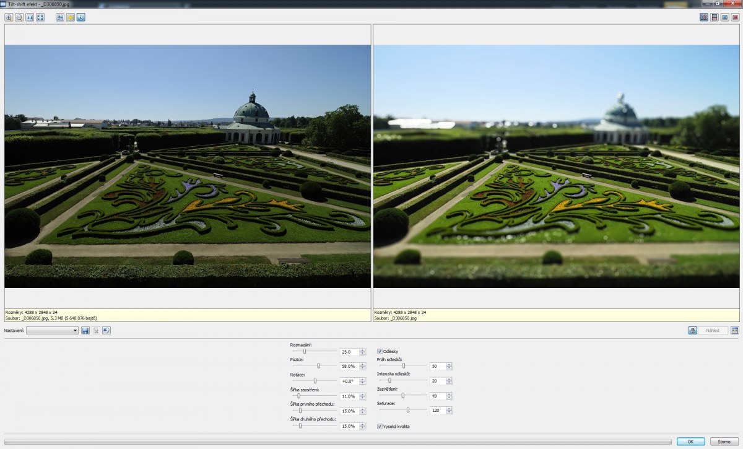
Task: Click the Saturace value spinner arrows
Action: click(x=449, y=411)
